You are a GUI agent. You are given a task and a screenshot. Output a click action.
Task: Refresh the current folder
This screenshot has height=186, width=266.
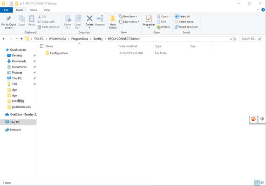[235, 39]
